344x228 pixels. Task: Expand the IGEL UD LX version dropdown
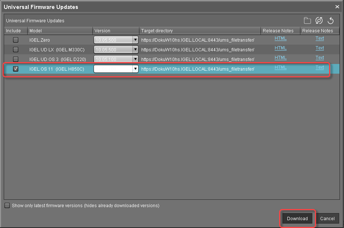pos(135,49)
